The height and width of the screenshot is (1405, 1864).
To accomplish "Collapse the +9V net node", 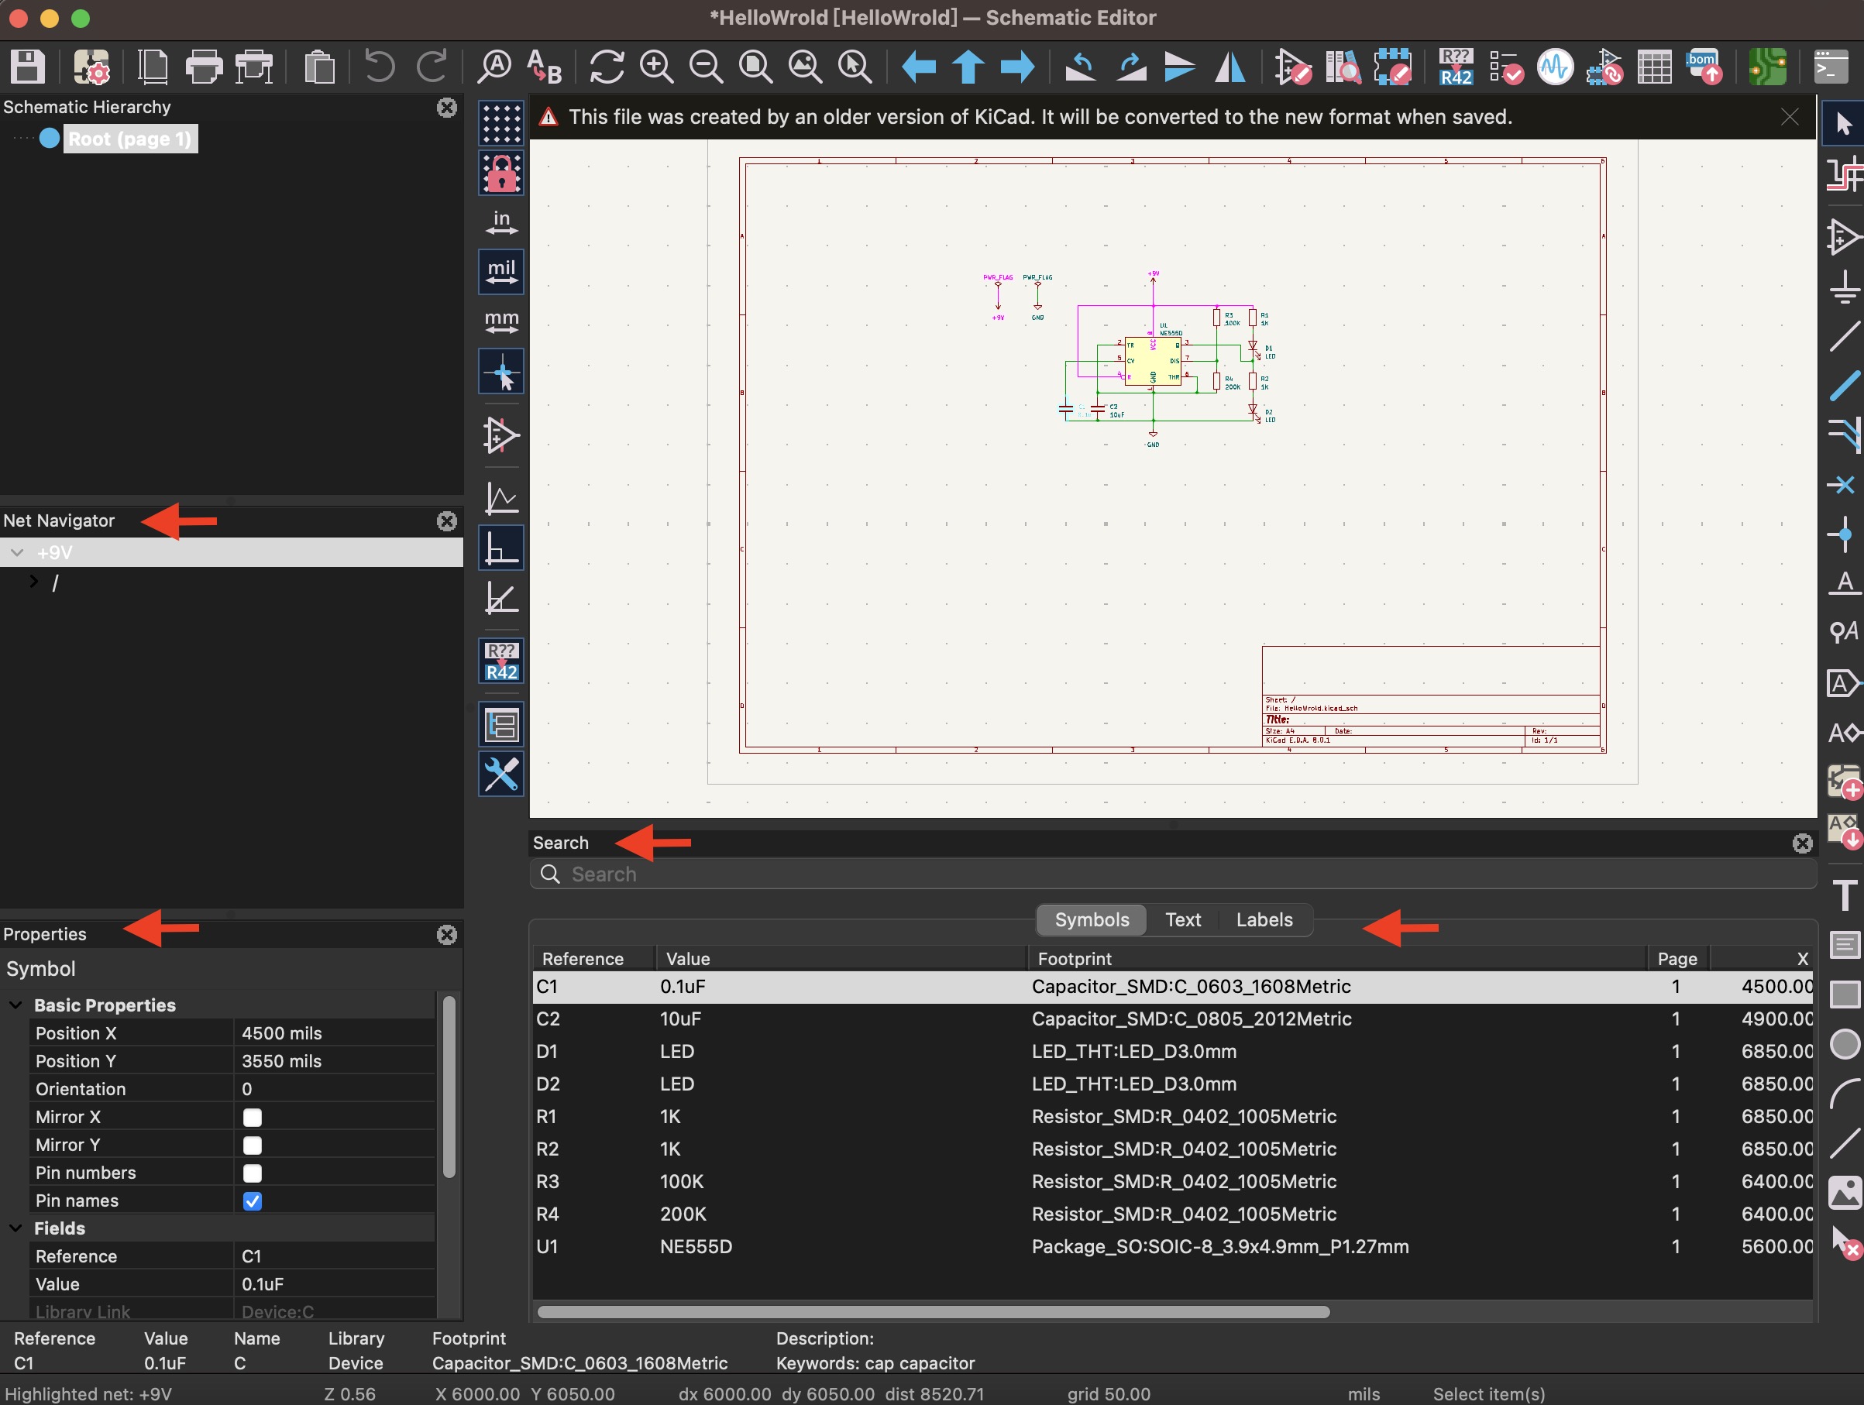I will (x=17, y=552).
